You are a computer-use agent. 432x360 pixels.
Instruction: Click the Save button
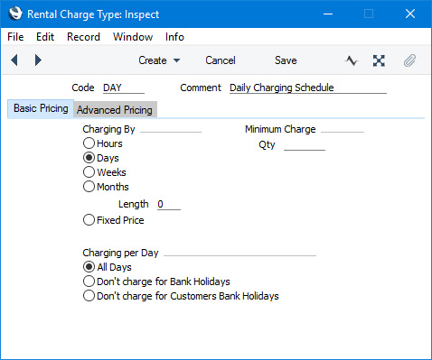pos(286,60)
